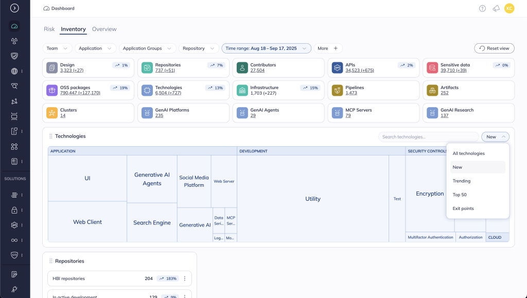Click the Clusters card icon
Viewport: 527px width, 298px height.
[51, 113]
